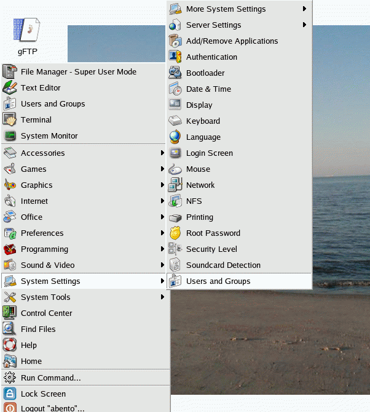The width and height of the screenshot is (370, 412).
Task: Click the Mouse icon
Action: pos(175,169)
